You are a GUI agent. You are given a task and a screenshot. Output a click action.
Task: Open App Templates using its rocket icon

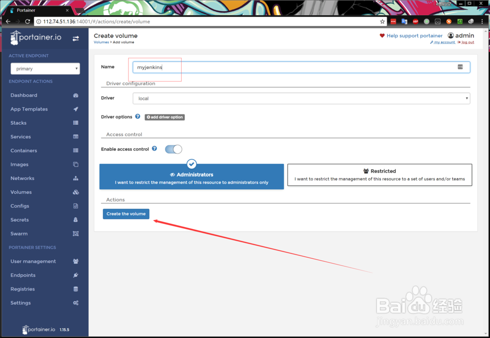[x=76, y=109]
